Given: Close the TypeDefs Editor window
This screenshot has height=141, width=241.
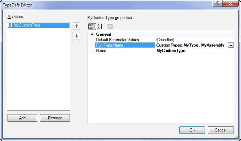Looking at the screenshot, I should click(x=230, y=3).
